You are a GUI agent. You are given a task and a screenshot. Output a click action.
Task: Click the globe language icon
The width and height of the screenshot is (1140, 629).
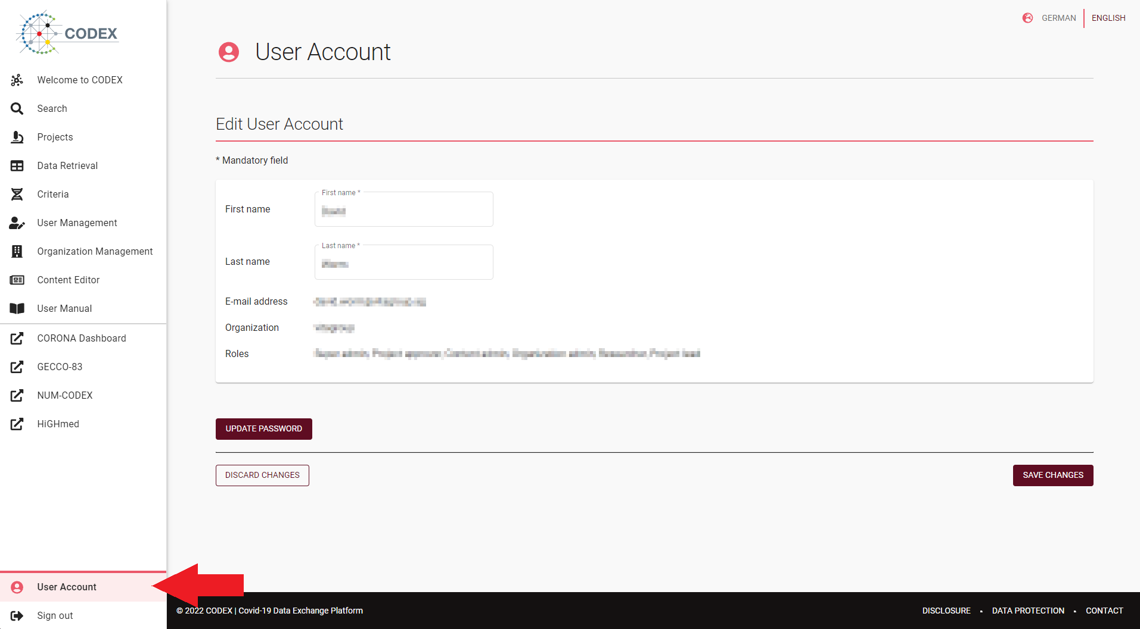click(1027, 18)
